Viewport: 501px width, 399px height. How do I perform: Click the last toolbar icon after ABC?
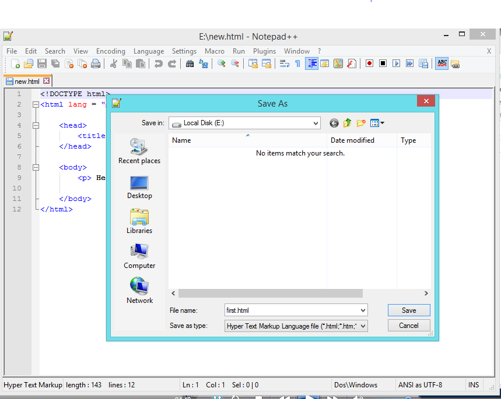click(456, 64)
